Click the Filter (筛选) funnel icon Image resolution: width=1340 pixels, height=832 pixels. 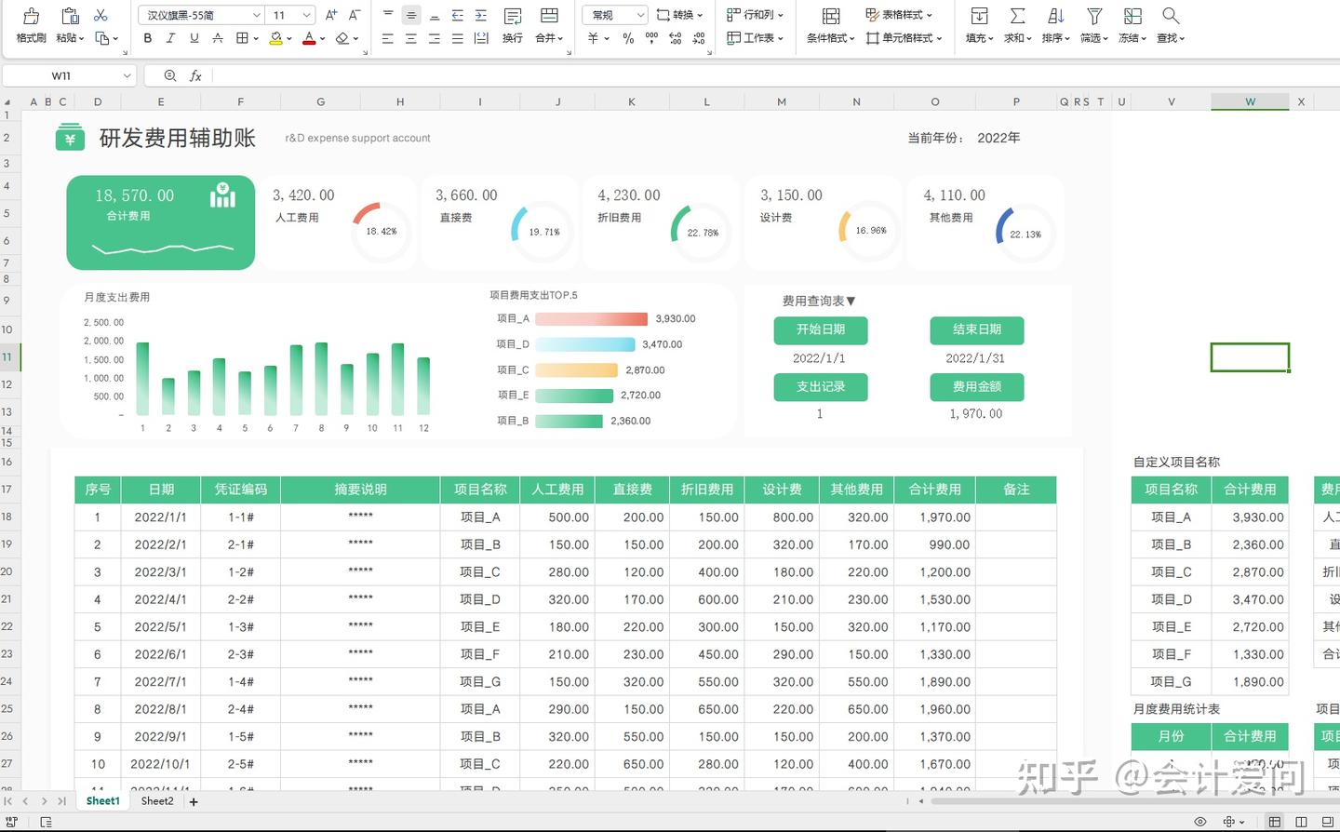tap(1094, 16)
